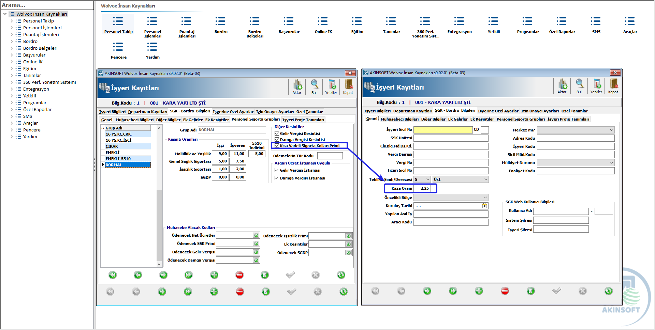Expand Bordro tree node in sidebar

[12, 41]
